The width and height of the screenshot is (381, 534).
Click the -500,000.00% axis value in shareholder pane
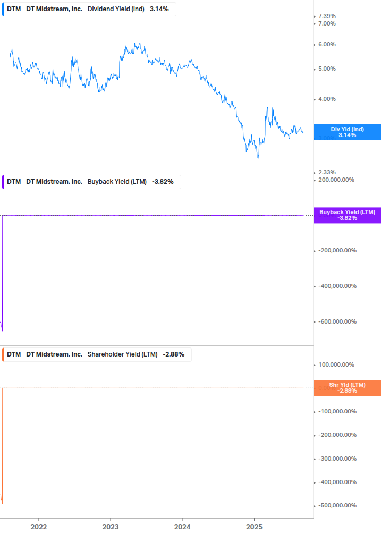click(337, 506)
